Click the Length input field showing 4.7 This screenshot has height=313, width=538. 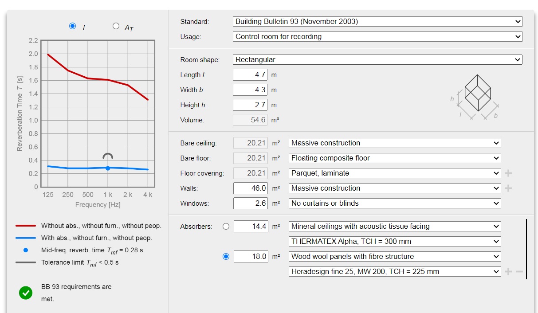click(250, 75)
